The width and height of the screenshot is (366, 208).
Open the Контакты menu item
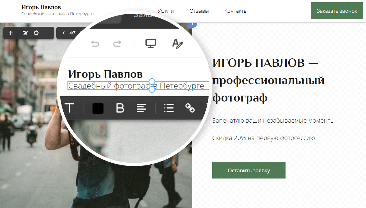click(x=236, y=11)
